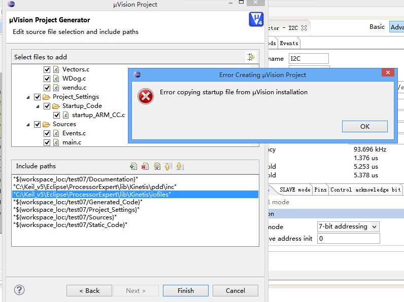Collapse the Project_Settings tree node
Image resolution: width=404 pixels, height=302 pixels.
[28, 97]
